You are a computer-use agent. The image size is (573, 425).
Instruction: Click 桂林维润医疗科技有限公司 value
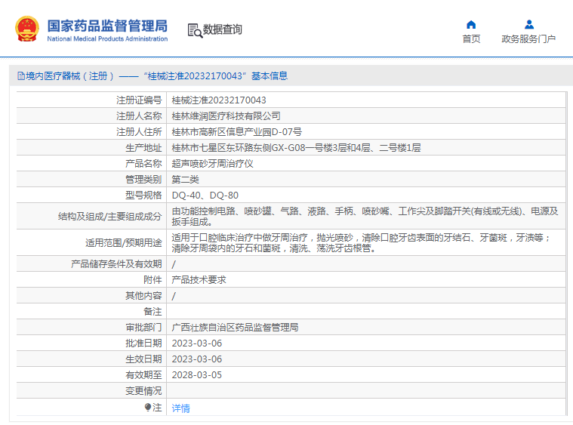226,116
